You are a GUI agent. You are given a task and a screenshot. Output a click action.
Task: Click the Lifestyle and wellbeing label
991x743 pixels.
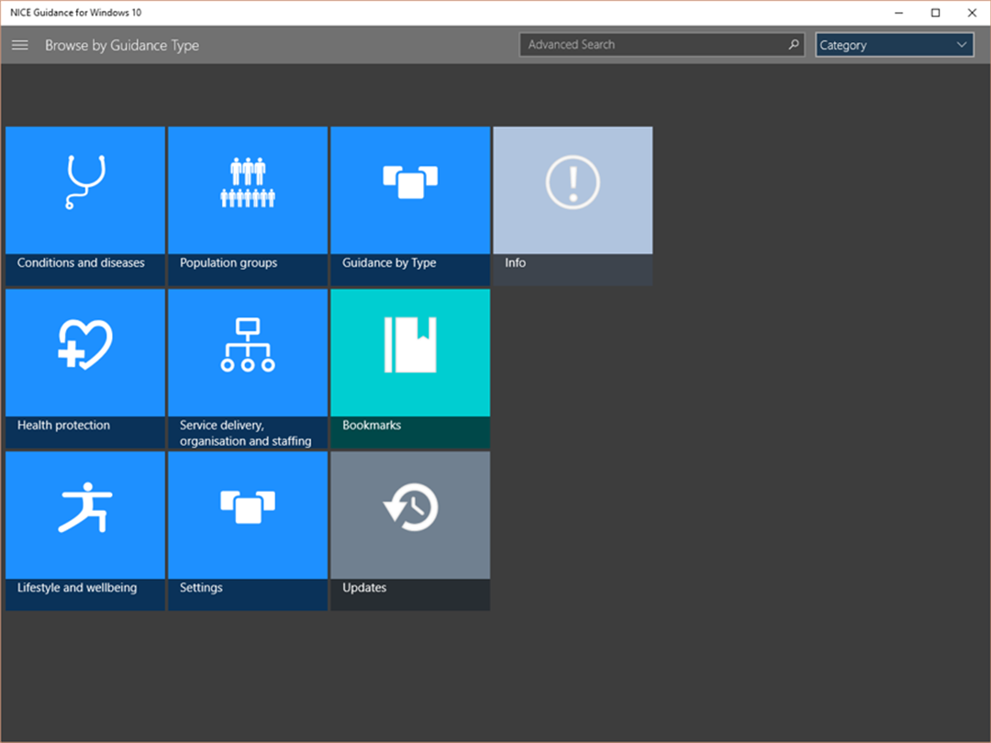(76, 588)
